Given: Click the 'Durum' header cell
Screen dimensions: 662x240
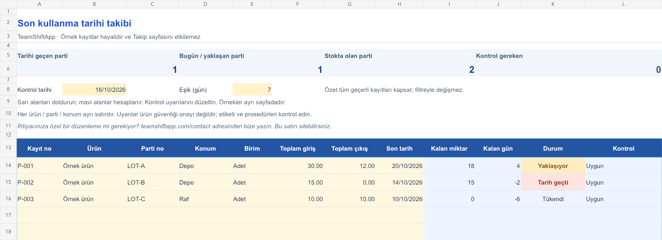Looking at the screenshot, I should [553, 149].
